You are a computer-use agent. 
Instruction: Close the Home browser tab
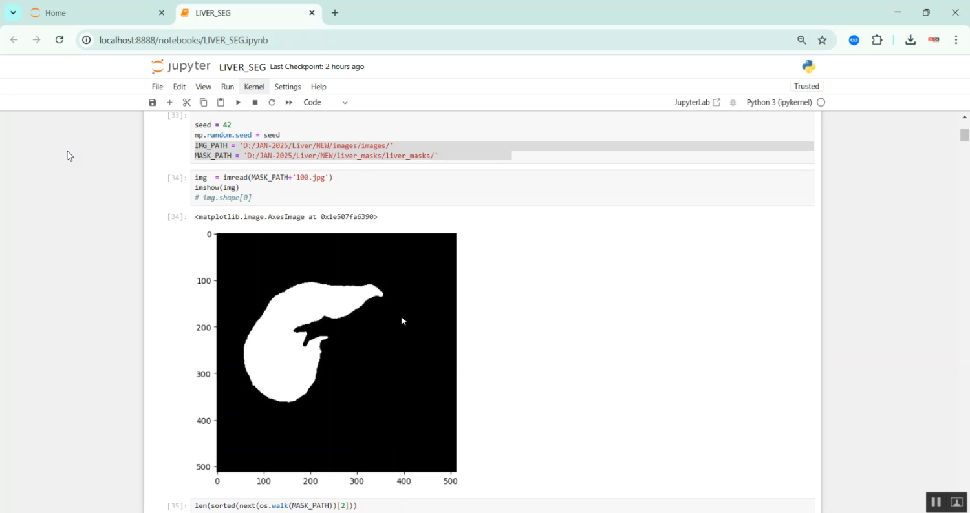[162, 13]
